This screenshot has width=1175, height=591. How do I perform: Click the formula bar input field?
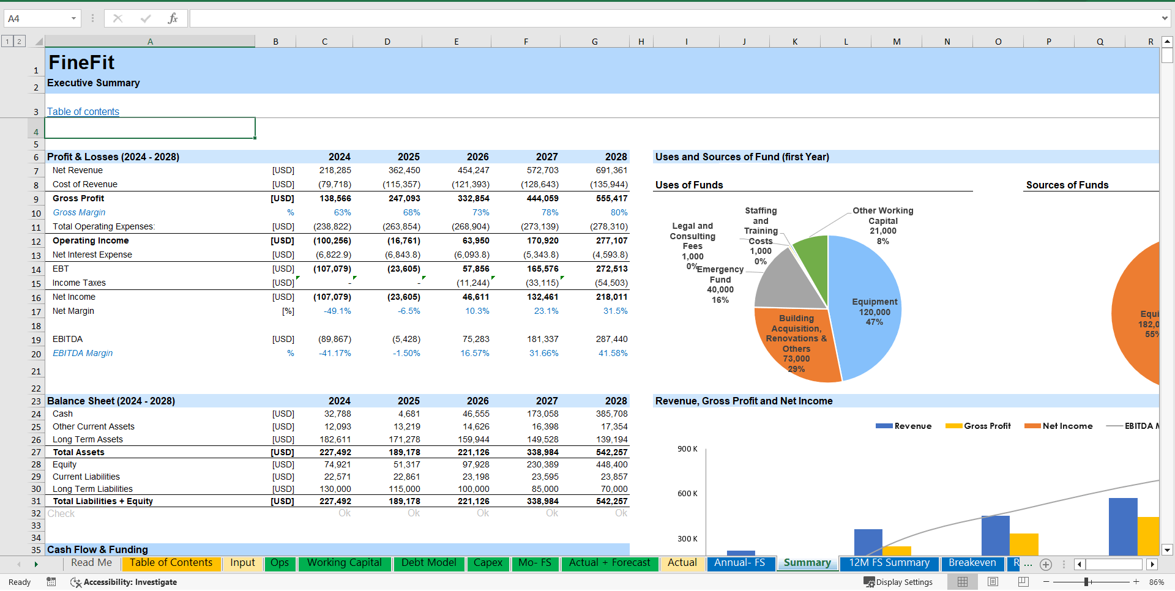click(x=673, y=18)
